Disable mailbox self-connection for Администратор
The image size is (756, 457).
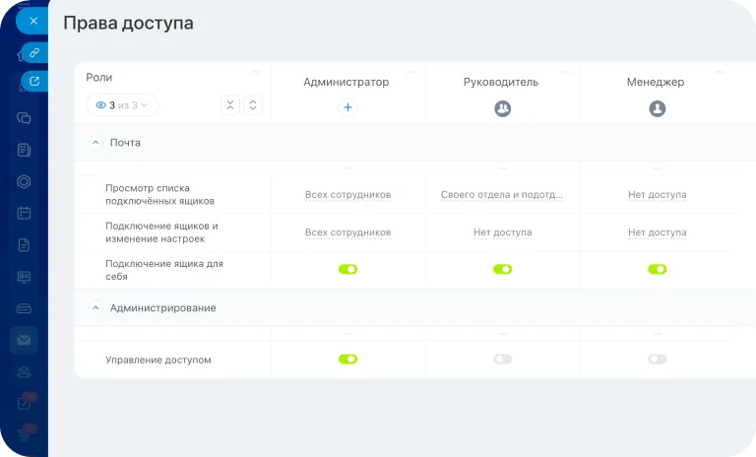click(347, 269)
